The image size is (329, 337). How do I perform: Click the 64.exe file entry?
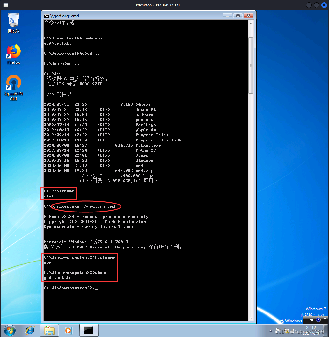[x=143, y=104]
